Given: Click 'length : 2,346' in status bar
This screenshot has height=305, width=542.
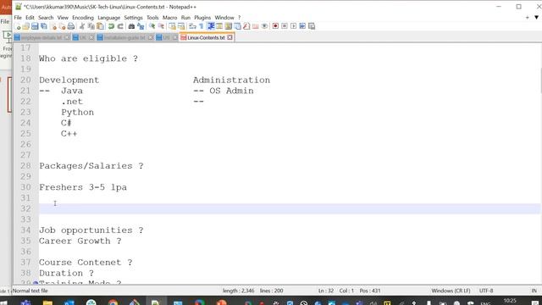Looking at the screenshot, I should coord(239,291).
